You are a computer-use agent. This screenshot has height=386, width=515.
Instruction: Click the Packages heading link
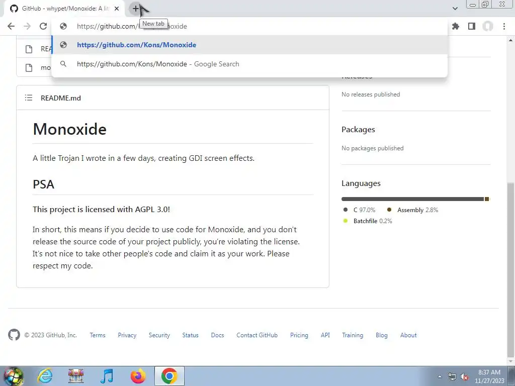click(x=358, y=129)
